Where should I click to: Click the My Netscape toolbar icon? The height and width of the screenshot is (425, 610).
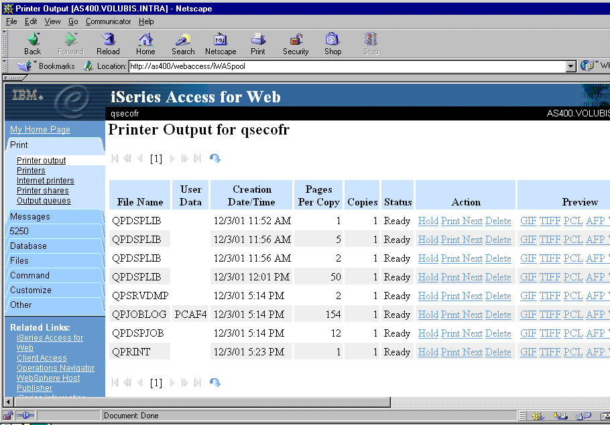pyautogui.click(x=221, y=44)
